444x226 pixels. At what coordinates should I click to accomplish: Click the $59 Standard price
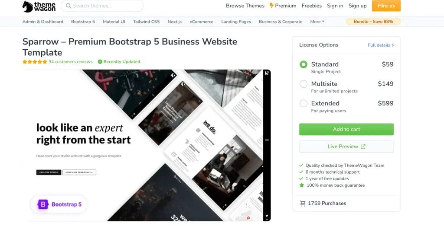pos(388,64)
